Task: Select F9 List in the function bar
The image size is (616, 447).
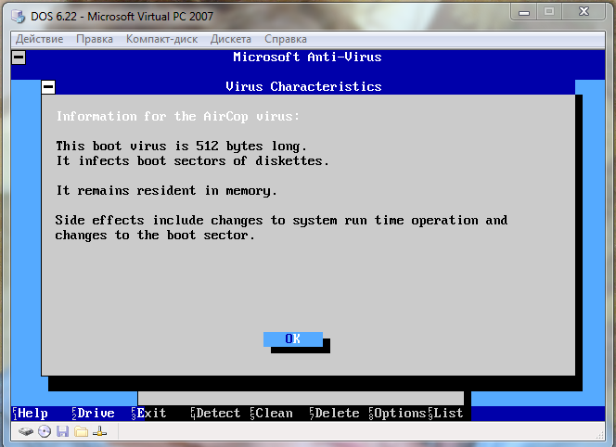Action: point(445,414)
